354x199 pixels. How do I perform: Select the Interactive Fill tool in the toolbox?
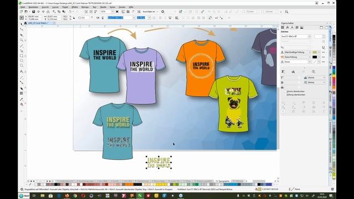tap(22, 104)
